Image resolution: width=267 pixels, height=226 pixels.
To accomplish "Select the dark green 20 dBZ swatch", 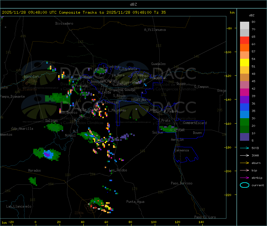I will tap(244, 129).
